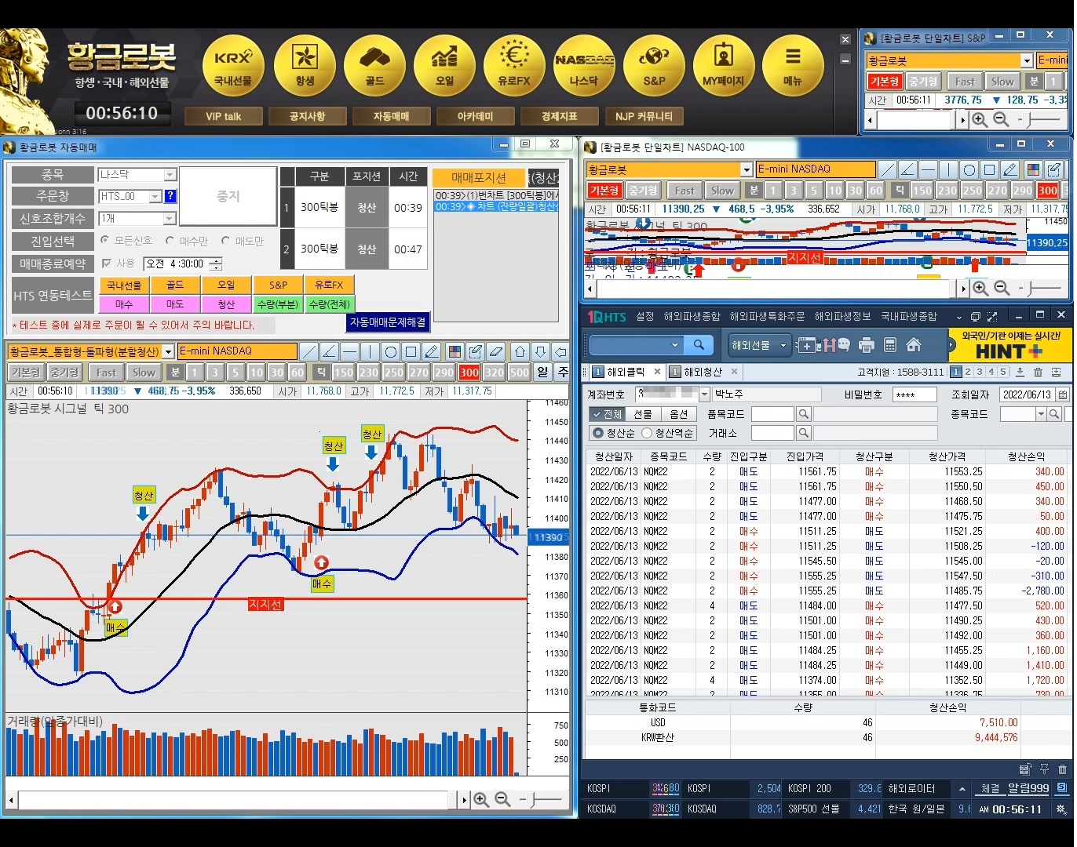Click the HTS search magnifier button

pyautogui.click(x=699, y=344)
